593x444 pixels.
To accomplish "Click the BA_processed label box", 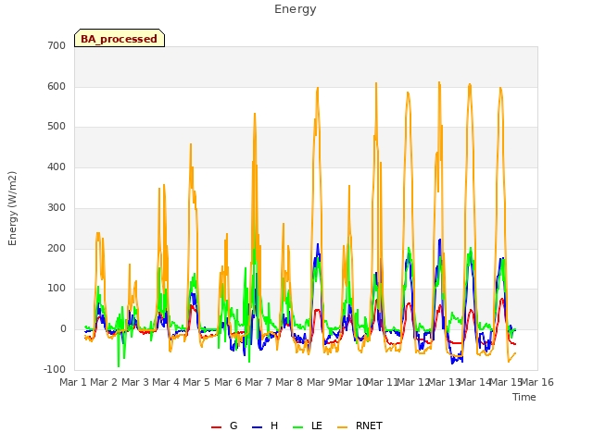I will coord(120,38).
